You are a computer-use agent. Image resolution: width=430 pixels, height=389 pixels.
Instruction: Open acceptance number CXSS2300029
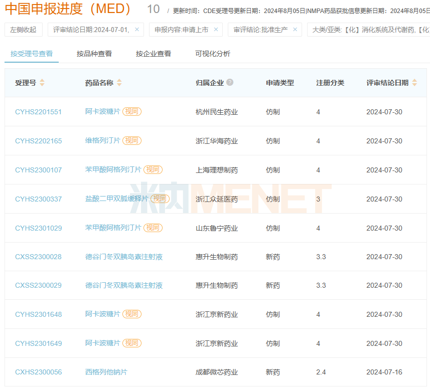pos(38,285)
